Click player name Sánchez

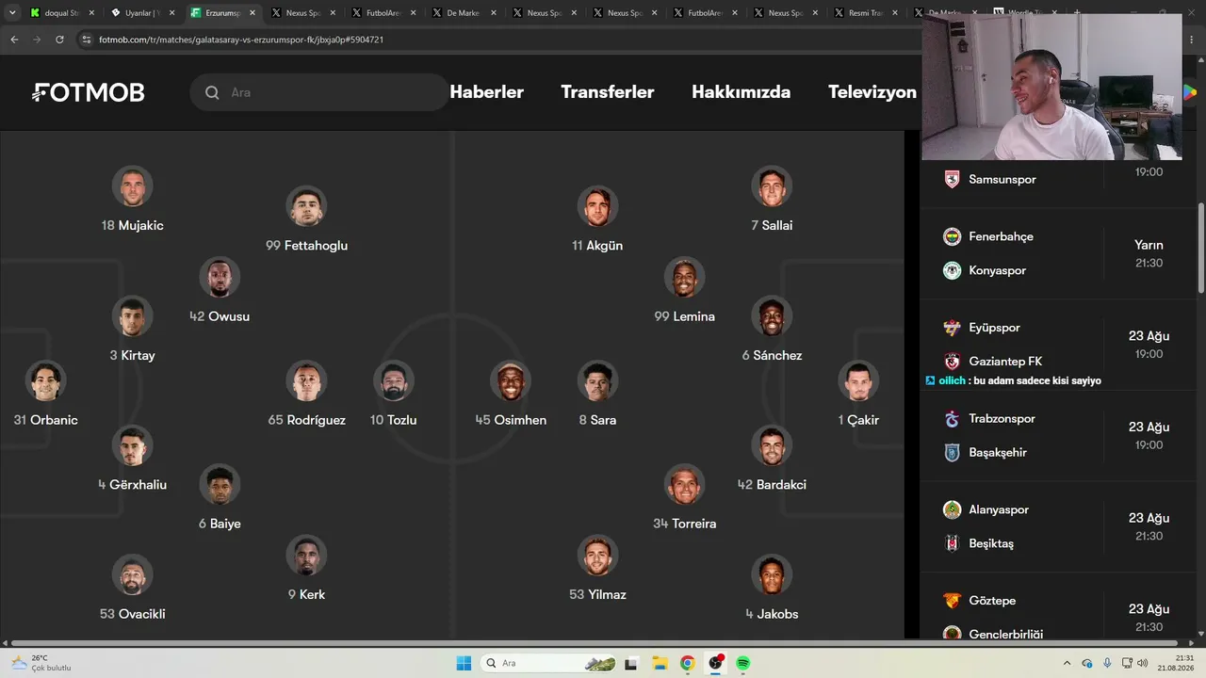pyautogui.click(x=777, y=356)
